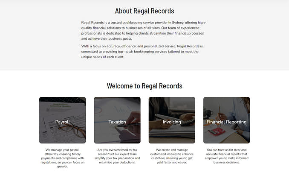Image resolution: width=289 pixels, height=175 pixels.
Task: Click the pen in the Taxation image
Action: coord(128,125)
